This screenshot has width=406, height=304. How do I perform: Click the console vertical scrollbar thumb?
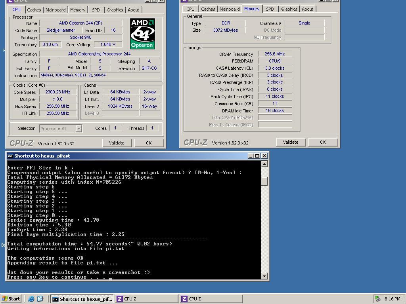coord(264,181)
